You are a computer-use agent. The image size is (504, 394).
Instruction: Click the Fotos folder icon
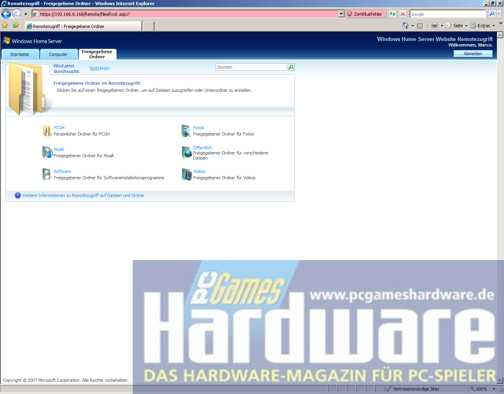point(186,131)
